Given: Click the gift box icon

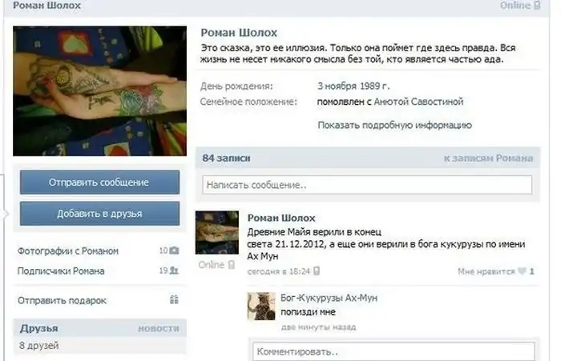Looking at the screenshot, I should (174, 299).
